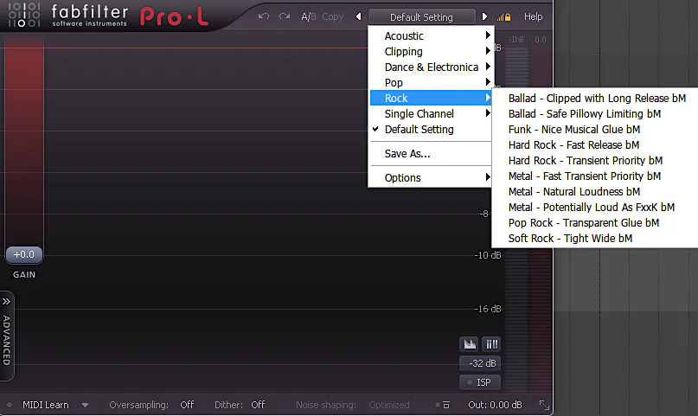Open the Help menu
This screenshot has height=416, width=698.
point(533,17)
